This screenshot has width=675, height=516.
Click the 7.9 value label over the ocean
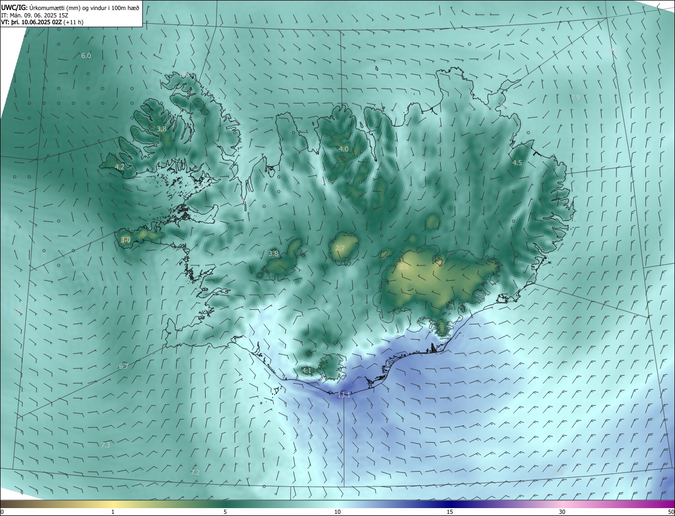(575, 98)
